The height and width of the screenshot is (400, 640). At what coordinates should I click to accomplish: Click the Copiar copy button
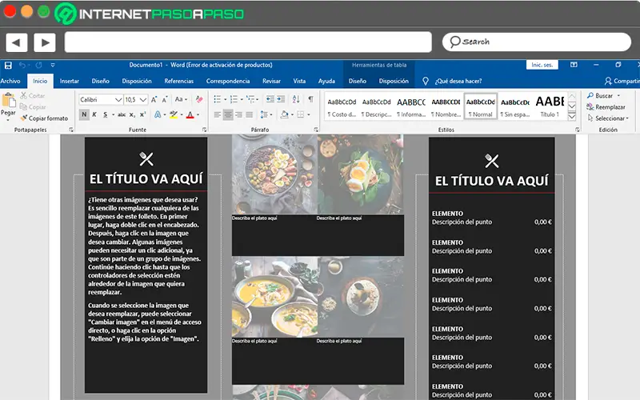point(33,107)
